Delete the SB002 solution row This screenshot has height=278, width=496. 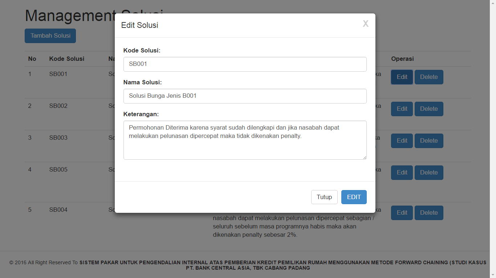(429, 109)
